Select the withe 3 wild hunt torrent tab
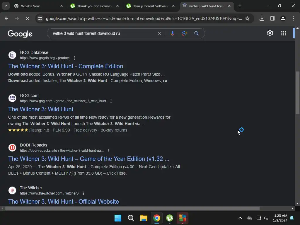 point(207,6)
